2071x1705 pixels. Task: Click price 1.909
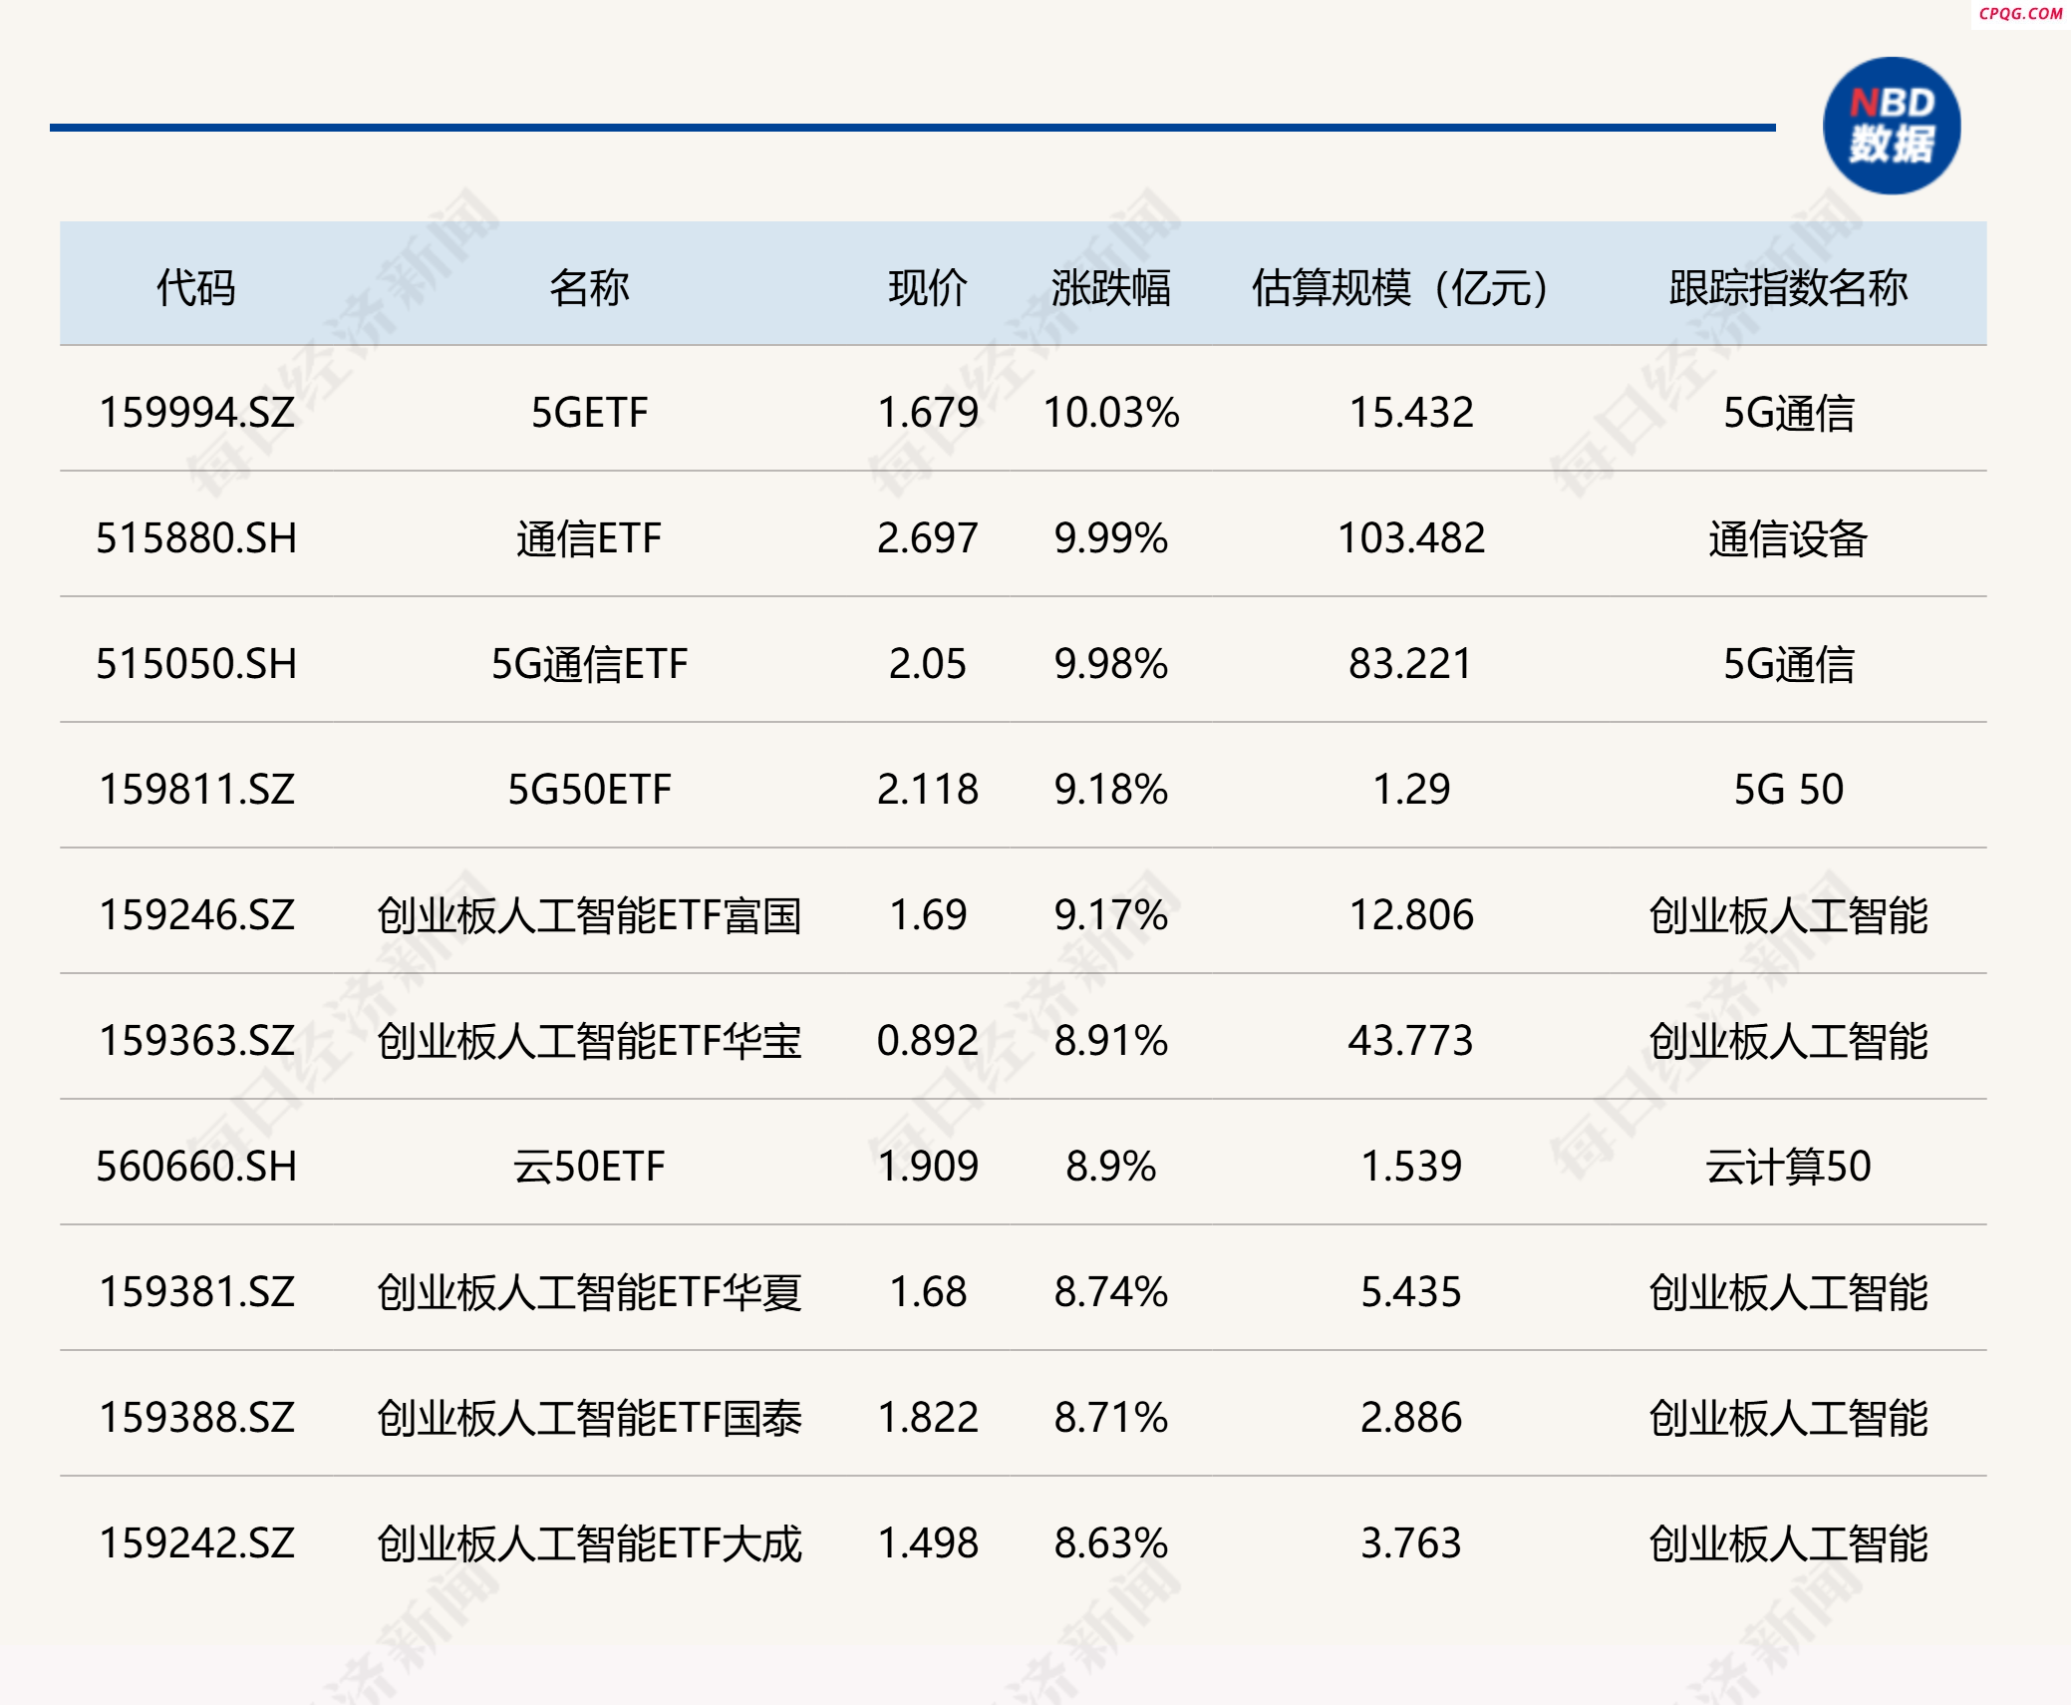point(928,1167)
